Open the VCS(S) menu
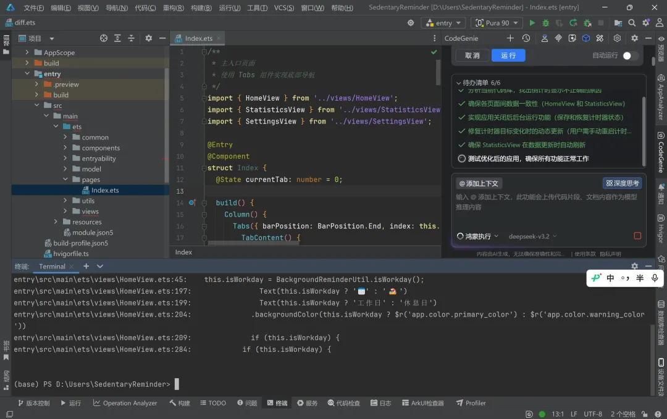The width and height of the screenshot is (667, 419). pos(283,7)
